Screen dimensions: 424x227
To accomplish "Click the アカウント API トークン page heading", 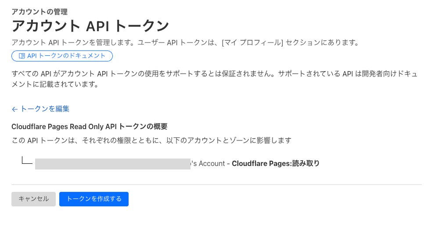I will (90, 26).
